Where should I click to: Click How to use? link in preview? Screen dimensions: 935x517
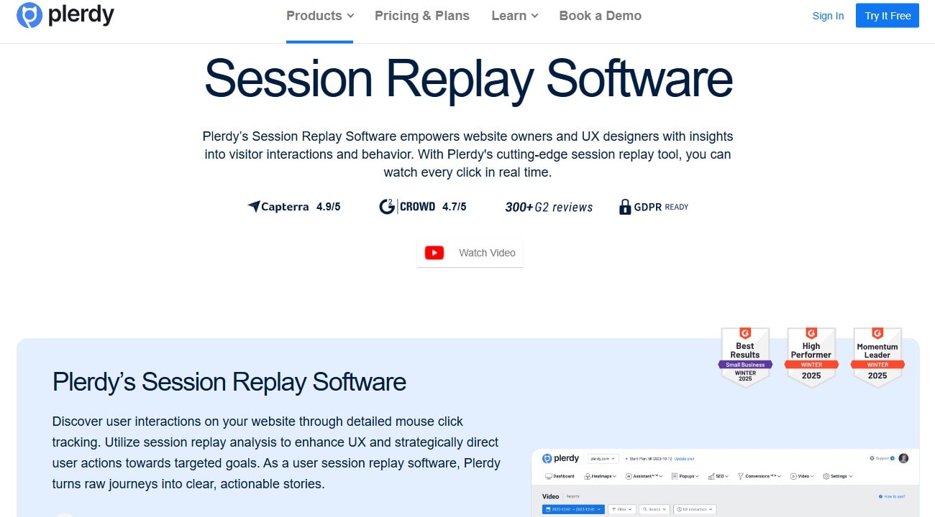893,496
